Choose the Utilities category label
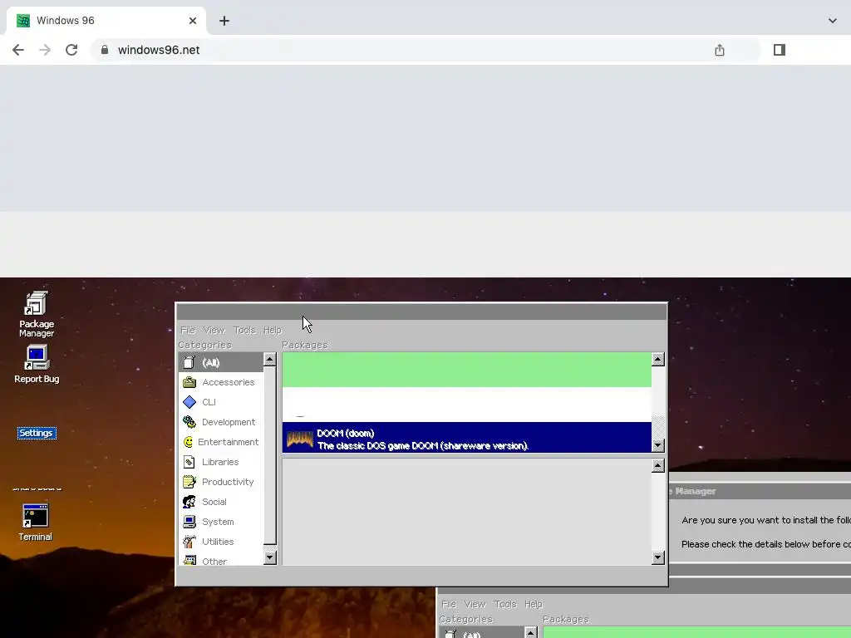 click(218, 542)
